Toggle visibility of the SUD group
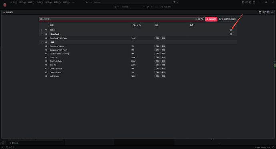 click(46, 42)
